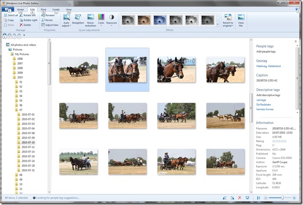Expand the Effects gallery more arrow
This screenshot has width=303, height=205.
(x=217, y=25)
